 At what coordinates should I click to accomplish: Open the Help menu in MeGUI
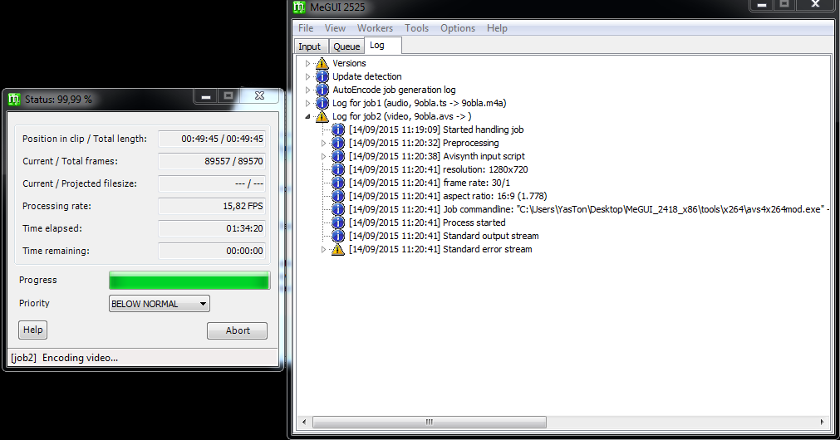tap(497, 28)
